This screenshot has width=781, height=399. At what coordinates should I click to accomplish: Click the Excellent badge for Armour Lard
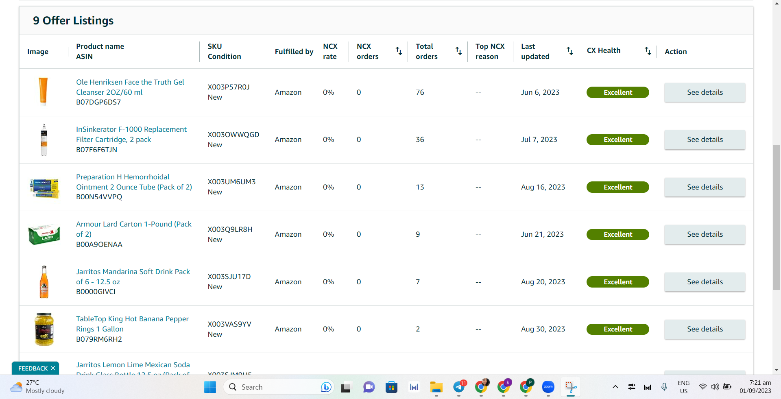tap(617, 234)
